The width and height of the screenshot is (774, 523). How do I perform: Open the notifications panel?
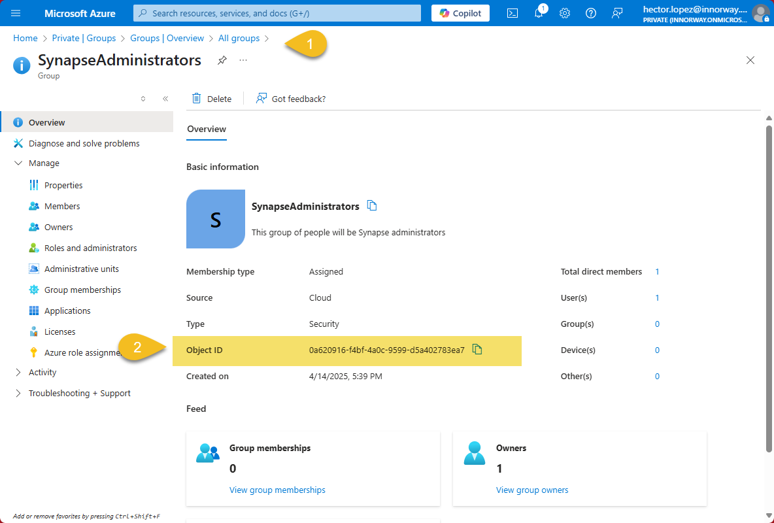(539, 12)
